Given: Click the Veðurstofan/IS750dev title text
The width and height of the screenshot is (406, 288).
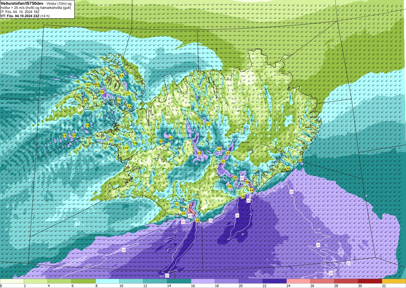Looking at the screenshot, I should click(22, 3).
